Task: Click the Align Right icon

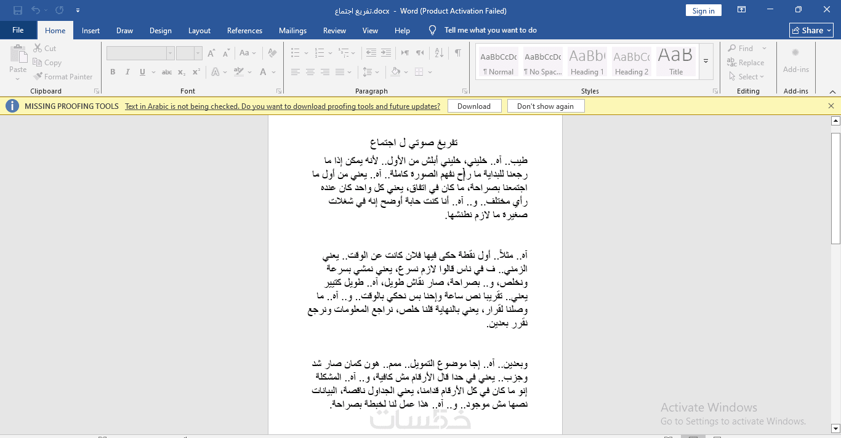Action: 325,72
